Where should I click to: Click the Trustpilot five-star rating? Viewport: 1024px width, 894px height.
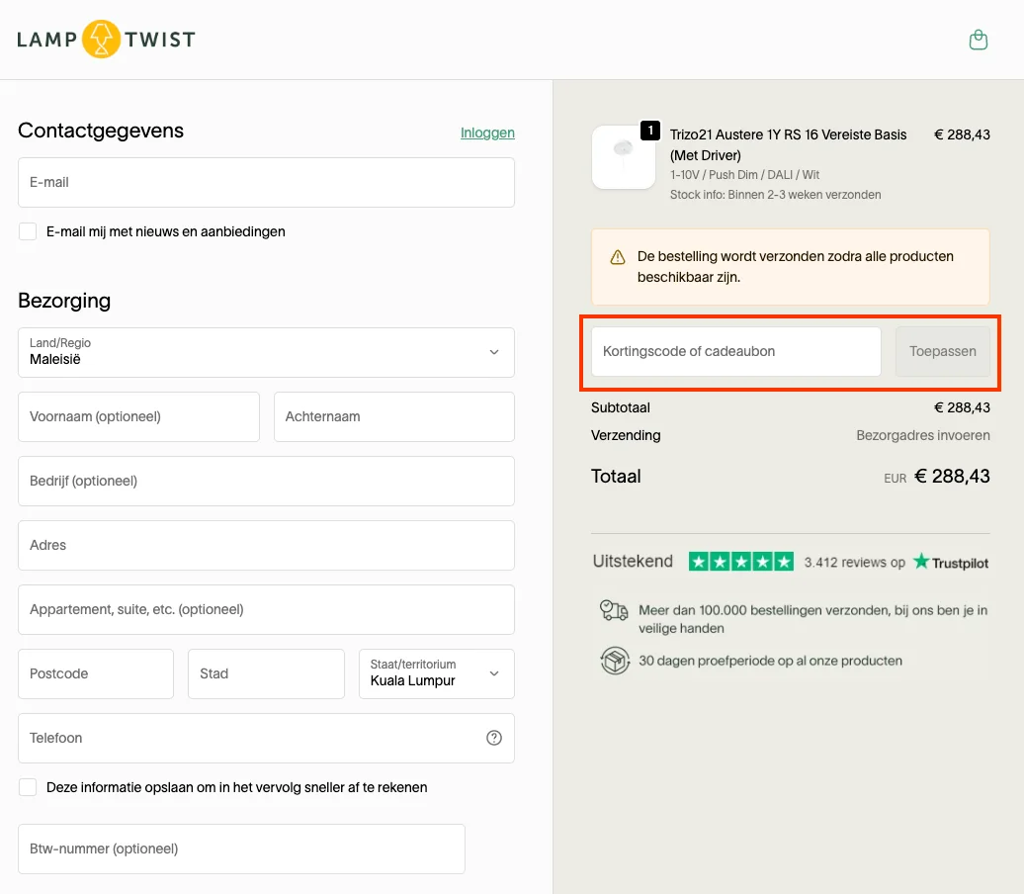(740, 562)
